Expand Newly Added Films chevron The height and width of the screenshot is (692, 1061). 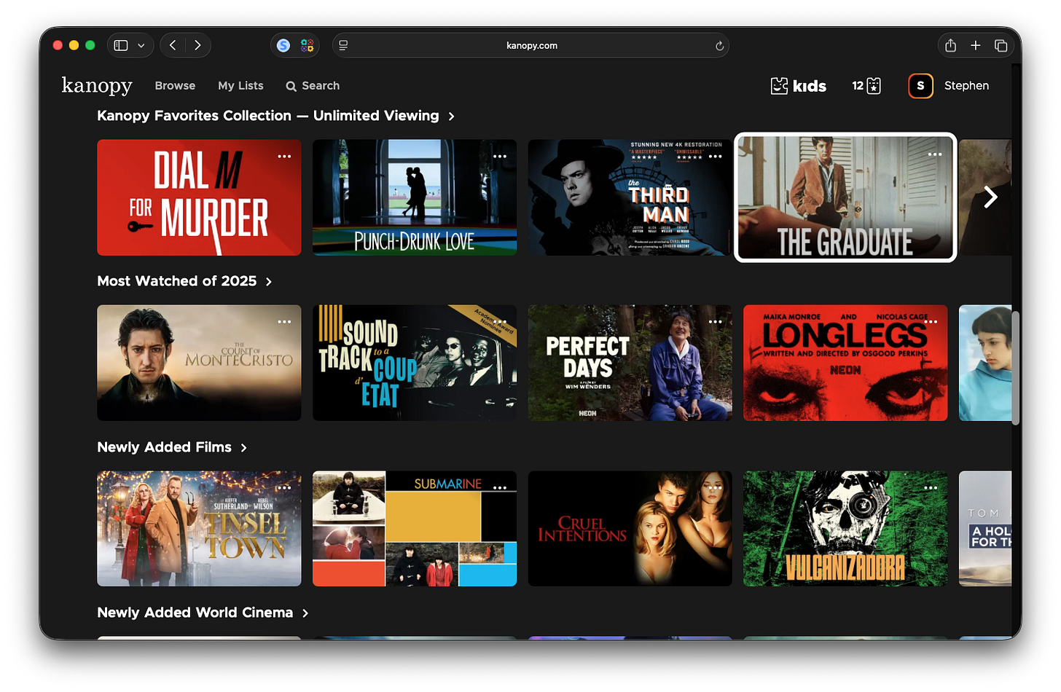pos(243,448)
